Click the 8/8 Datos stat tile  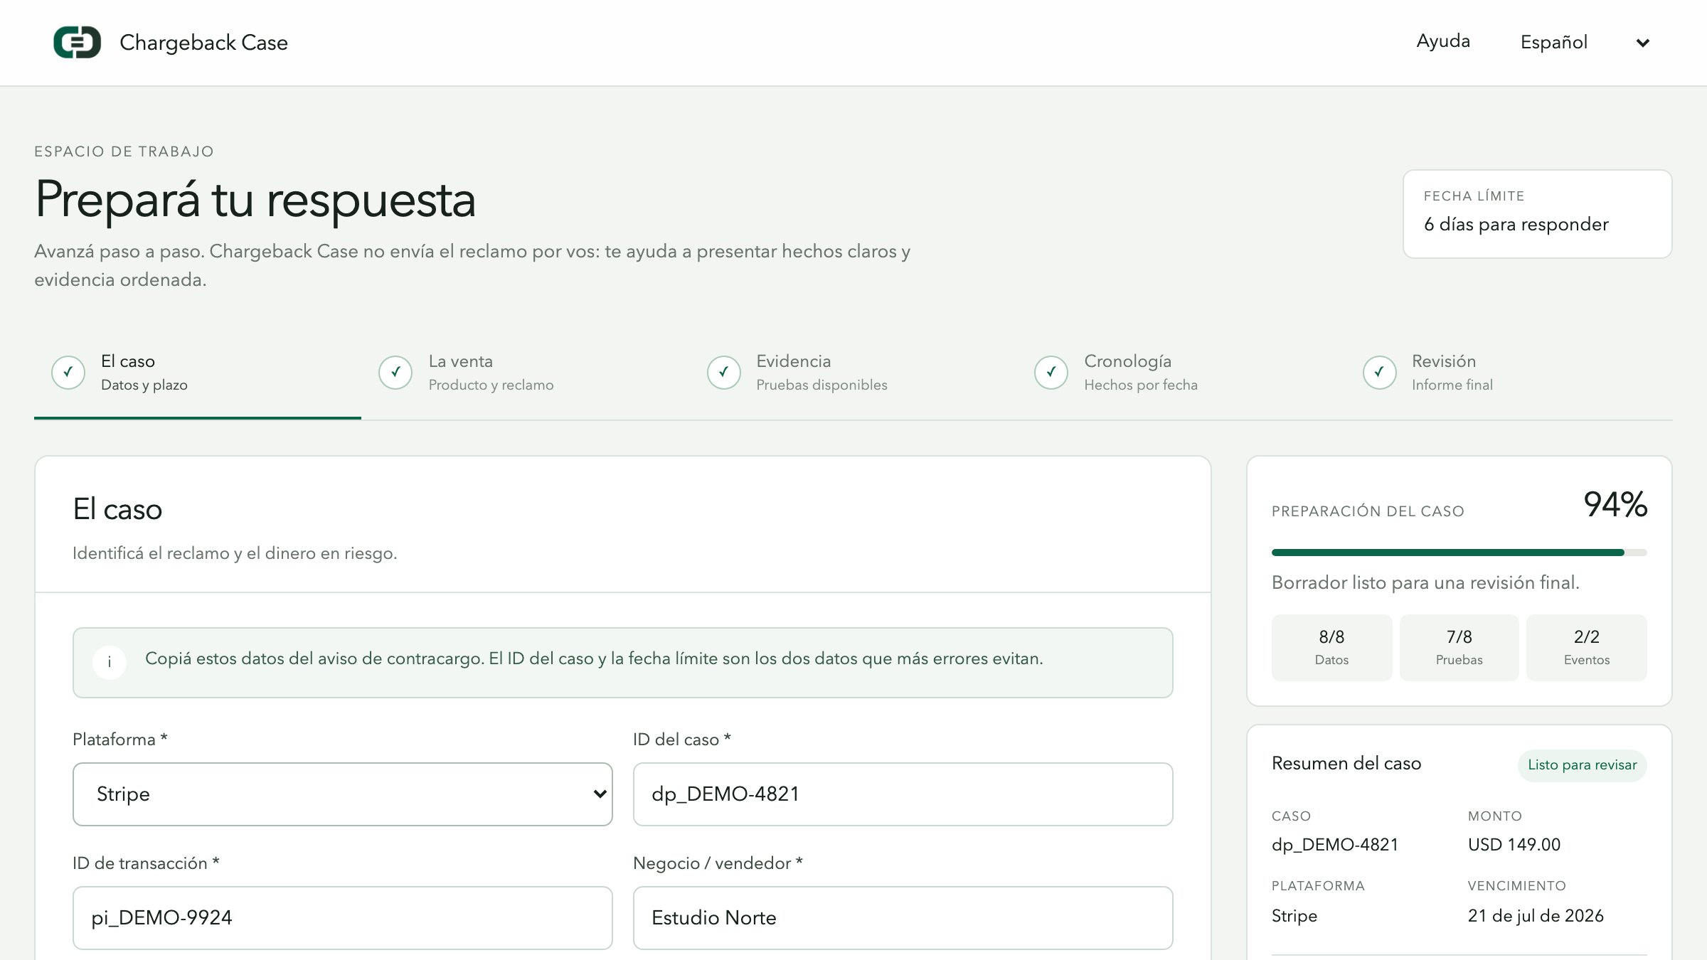tap(1331, 647)
